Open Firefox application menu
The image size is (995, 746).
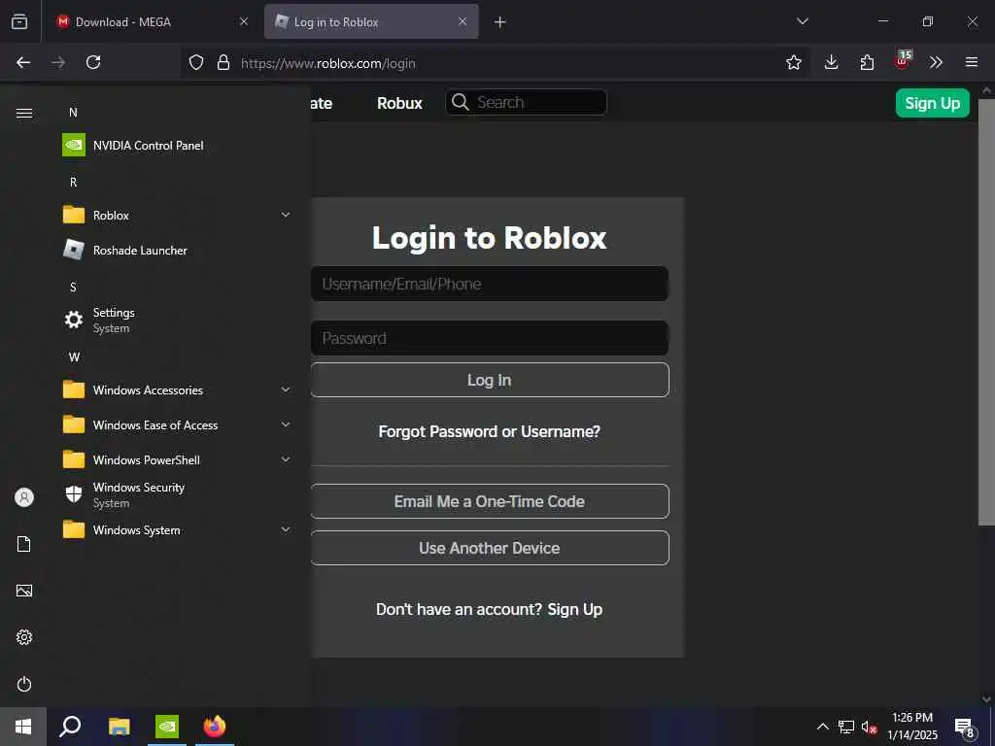tap(972, 62)
